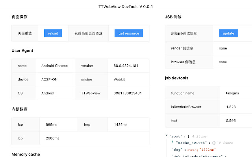252x157 pixels.
Task: Click the fcp value 995ms
Action: point(52,124)
